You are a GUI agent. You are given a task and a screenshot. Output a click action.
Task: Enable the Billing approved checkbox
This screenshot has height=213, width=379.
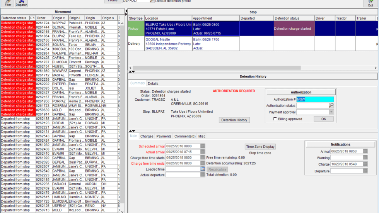pyautogui.click(x=275, y=119)
